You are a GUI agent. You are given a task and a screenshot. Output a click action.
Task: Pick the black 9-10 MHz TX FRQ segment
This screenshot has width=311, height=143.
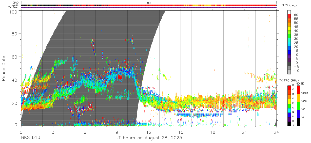click(x=289, y=124)
